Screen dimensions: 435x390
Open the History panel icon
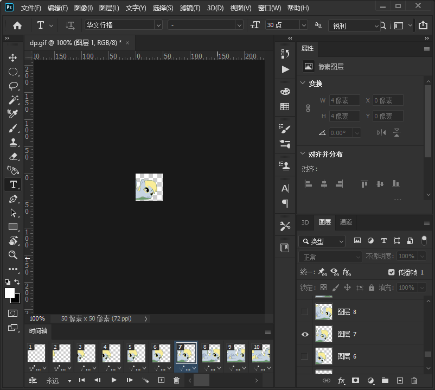[x=285, y=54]
